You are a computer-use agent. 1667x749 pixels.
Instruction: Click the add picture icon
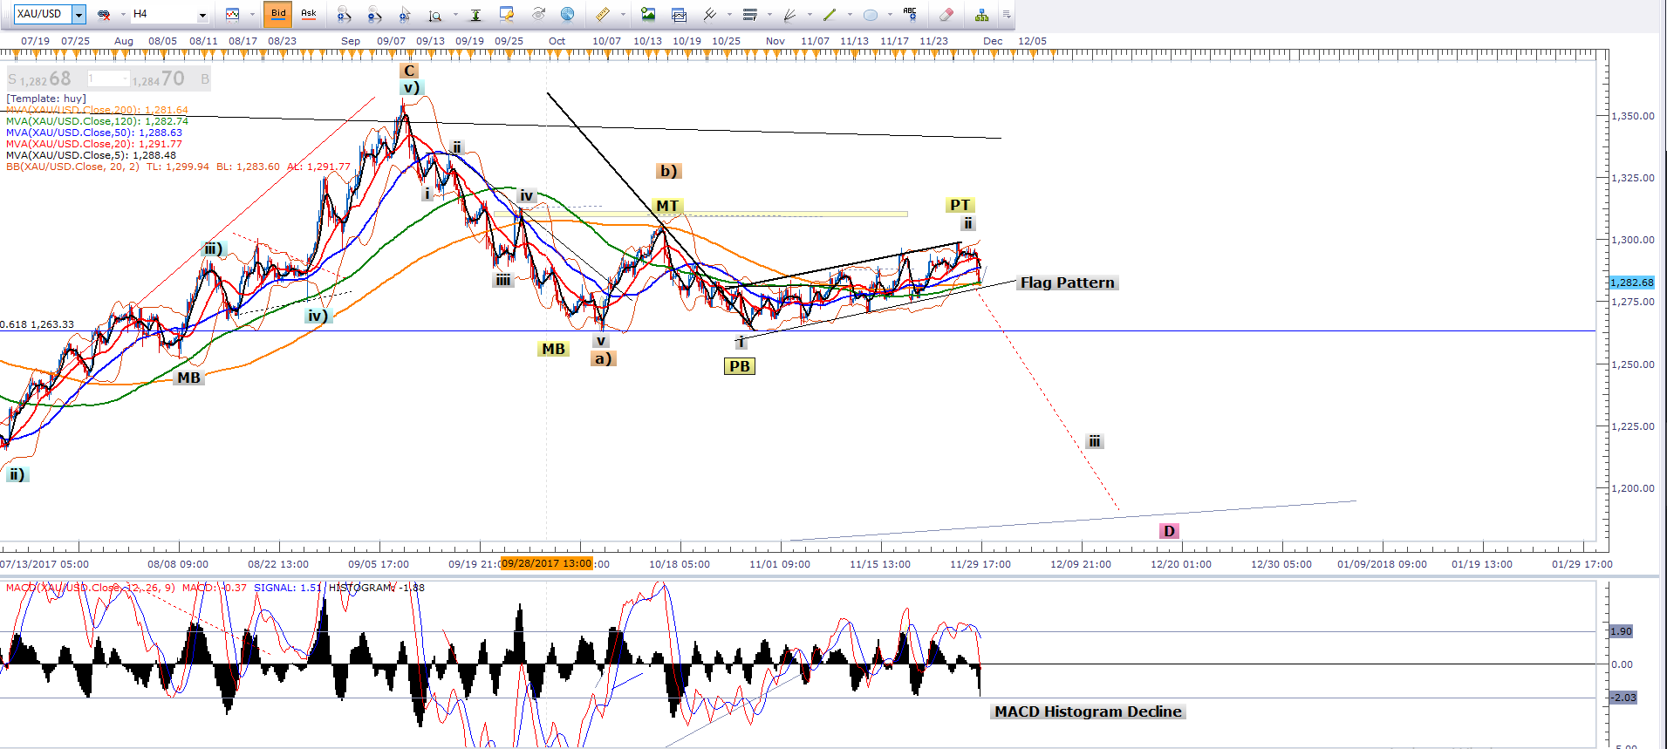(x=648, y=14)
